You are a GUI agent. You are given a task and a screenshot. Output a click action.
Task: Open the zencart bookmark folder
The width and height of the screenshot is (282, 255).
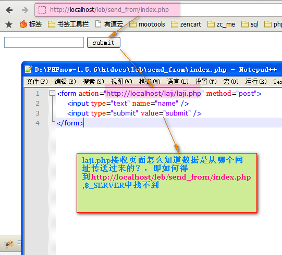pyautogui.click(x=186, y=24)
